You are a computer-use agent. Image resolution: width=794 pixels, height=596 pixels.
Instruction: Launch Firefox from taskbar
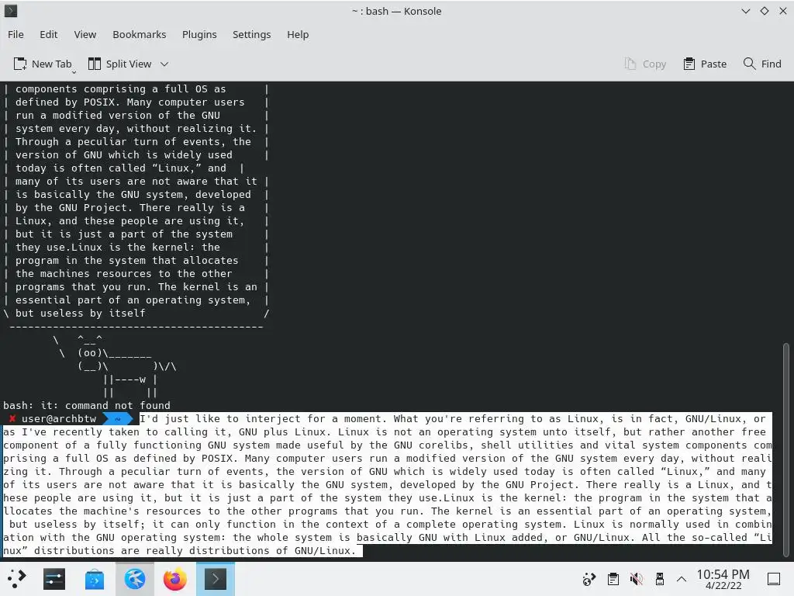click(x=175, y=579)
